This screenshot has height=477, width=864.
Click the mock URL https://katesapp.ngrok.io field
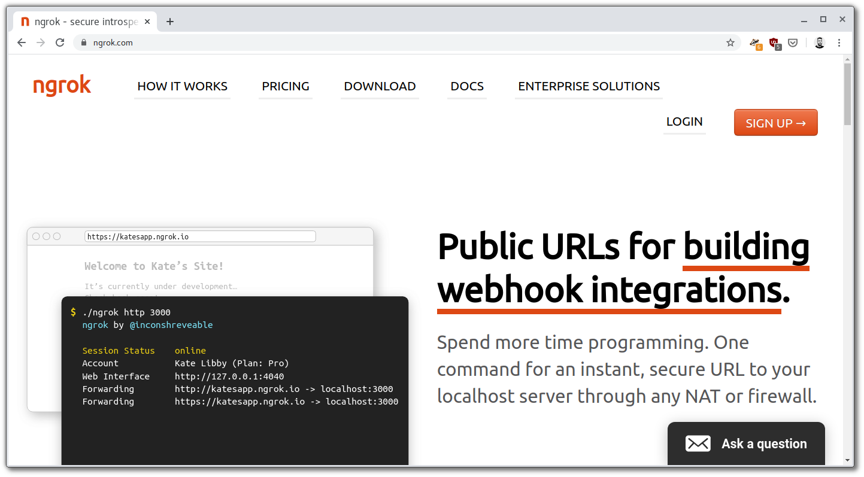pyautogui.click(x=200, y=236)
